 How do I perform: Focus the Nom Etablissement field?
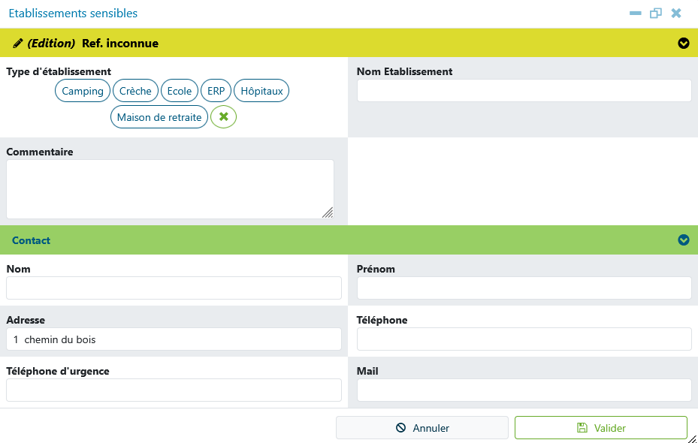(524, 91)
